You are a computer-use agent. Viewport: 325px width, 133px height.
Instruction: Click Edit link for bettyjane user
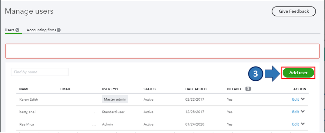click(295, 112)
